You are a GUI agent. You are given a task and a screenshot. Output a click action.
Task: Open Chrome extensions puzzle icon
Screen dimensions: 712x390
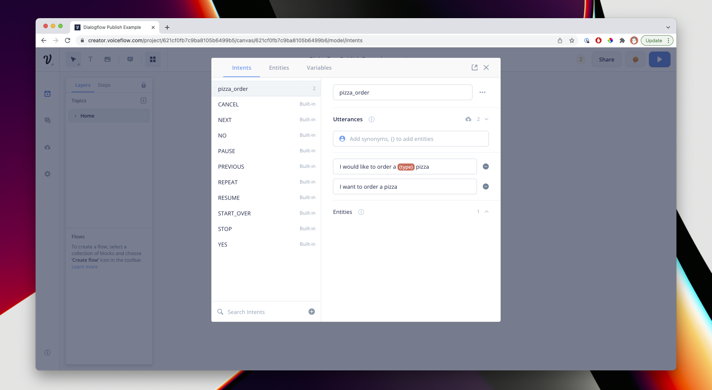click(622, 40)
